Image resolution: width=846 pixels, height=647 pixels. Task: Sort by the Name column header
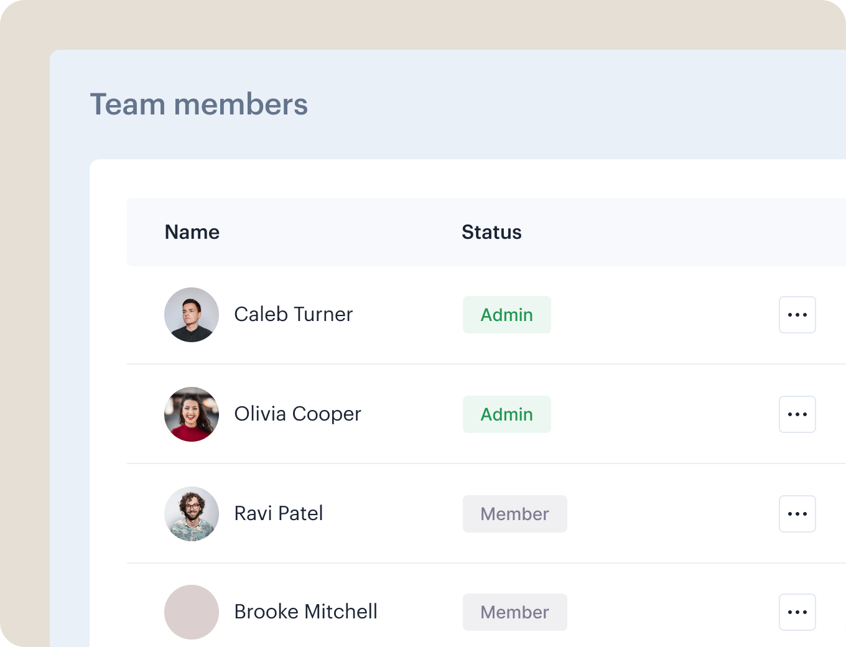point(192,232)
